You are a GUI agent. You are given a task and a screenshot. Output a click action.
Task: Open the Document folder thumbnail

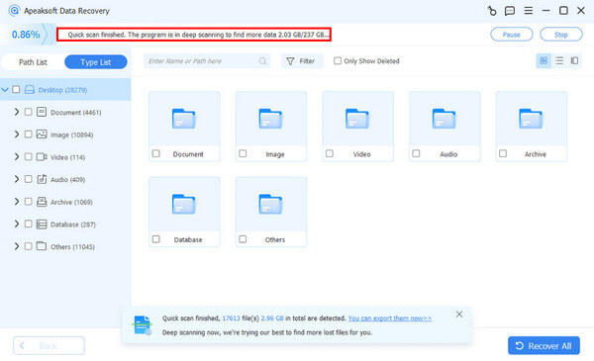184,120
